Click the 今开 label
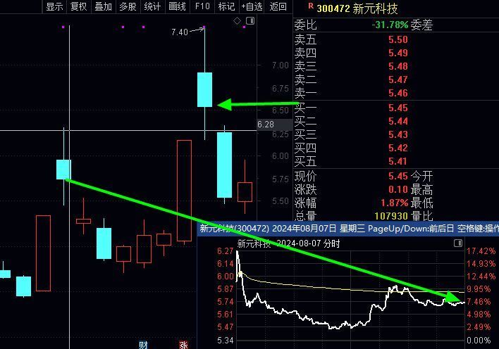This screenshot has width=499, height=349. [x=421, y=176]
